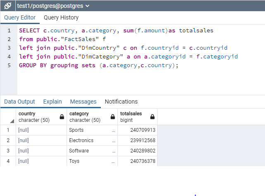Click GROUP BY keyword in line 5

pos(33,65)
